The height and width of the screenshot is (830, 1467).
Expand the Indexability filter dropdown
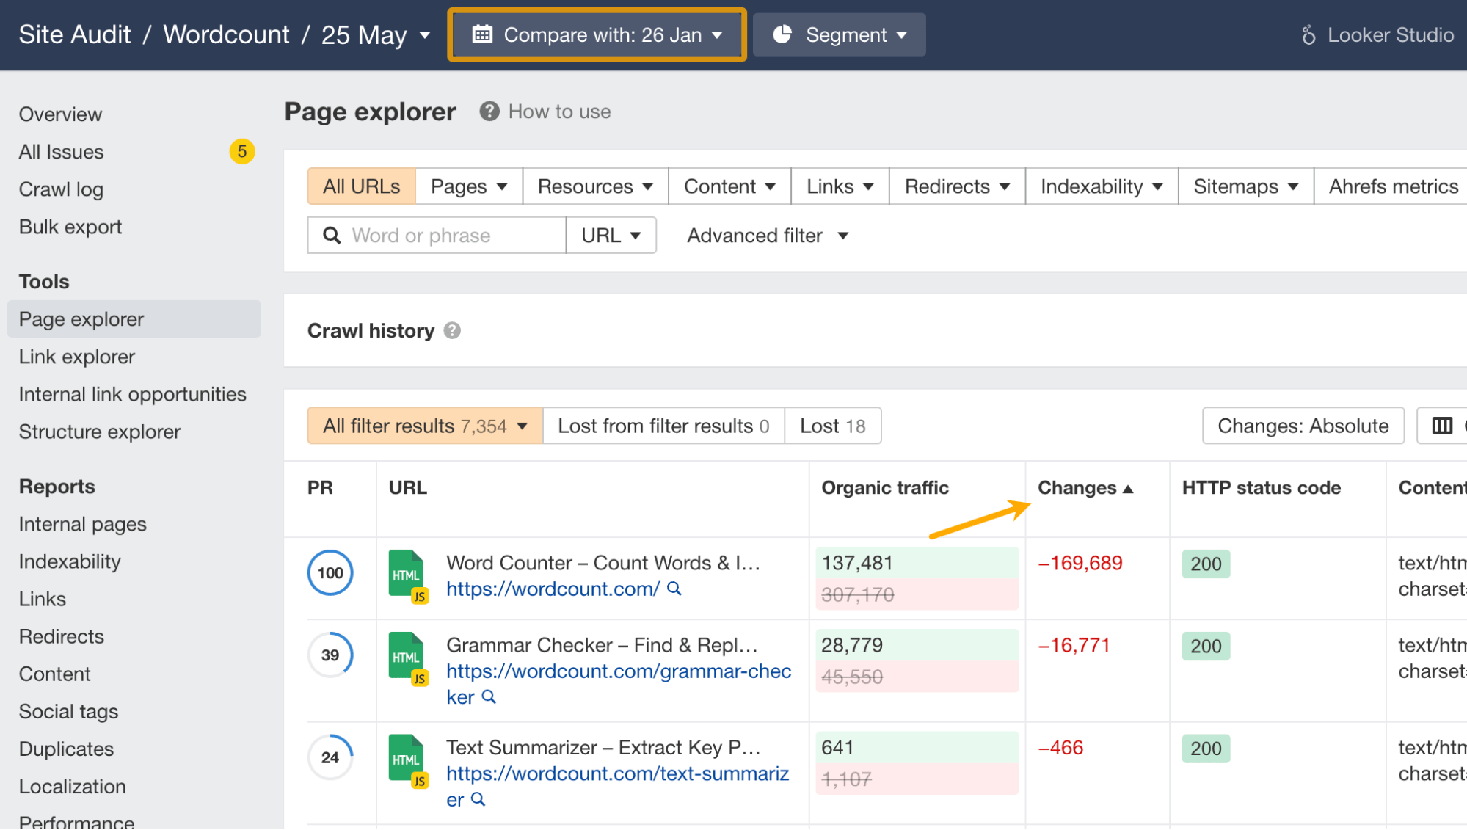pyautogui.click(x=1100, y=186)
